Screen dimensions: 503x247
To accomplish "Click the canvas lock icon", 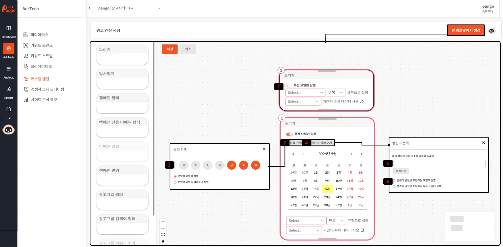I will click(163, 241).
